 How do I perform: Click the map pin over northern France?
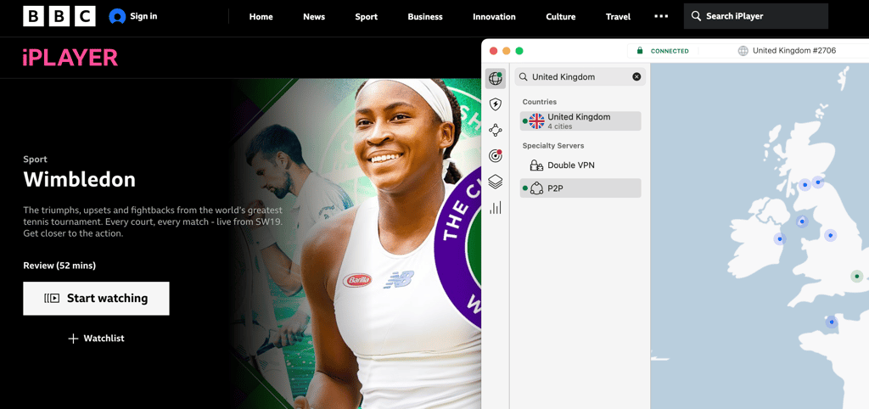point(831,322)
